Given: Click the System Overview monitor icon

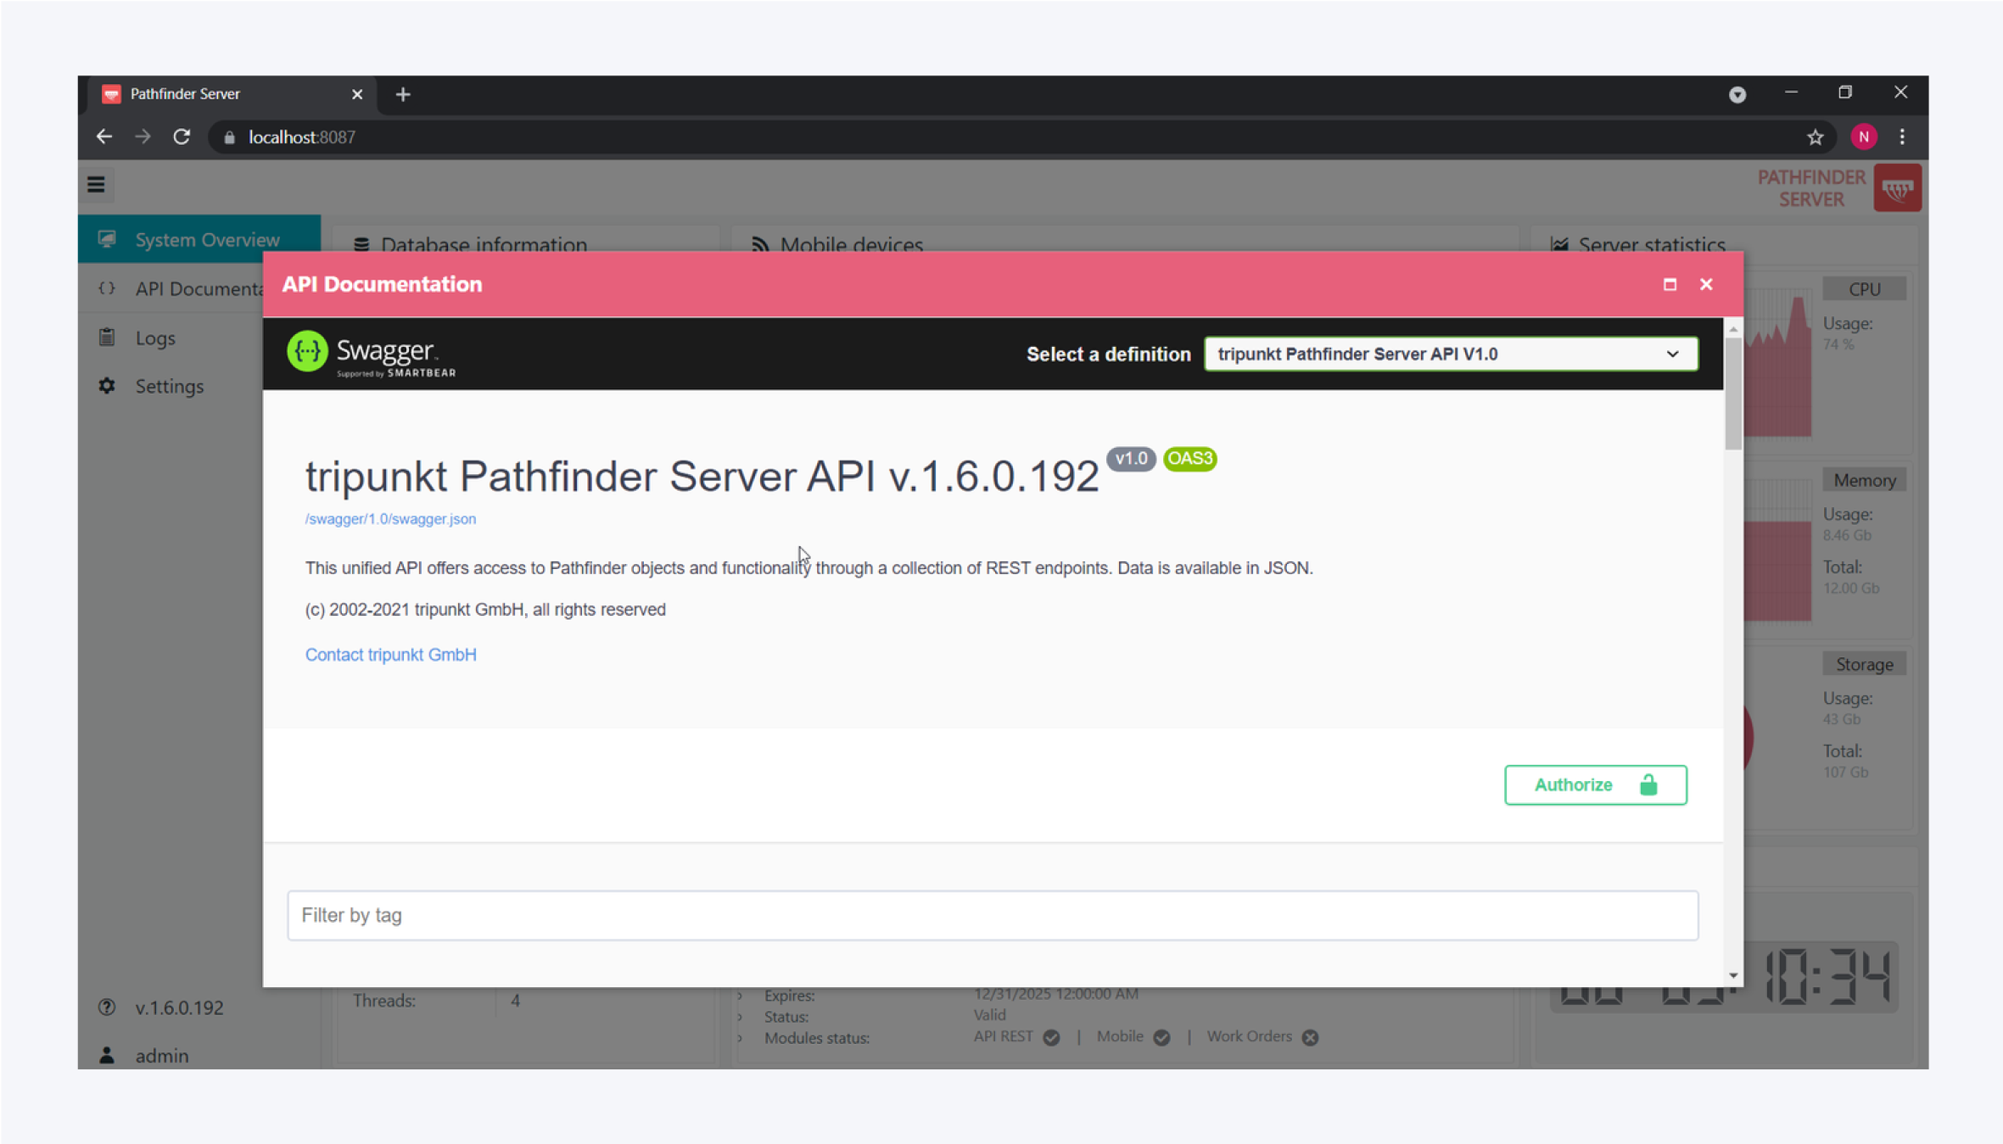Looking at the screenshot, I should point(107,239).
